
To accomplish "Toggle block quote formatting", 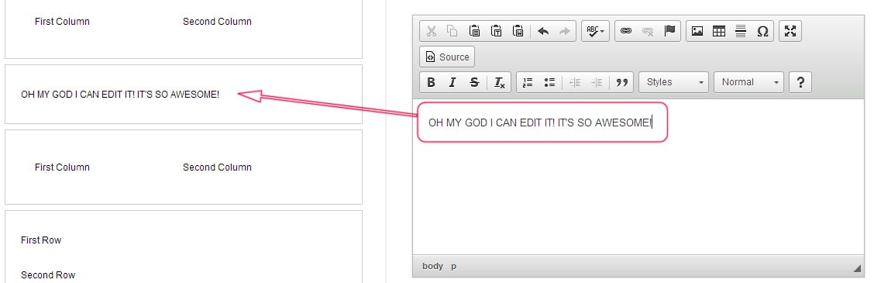I will click(x=621, y=82).
